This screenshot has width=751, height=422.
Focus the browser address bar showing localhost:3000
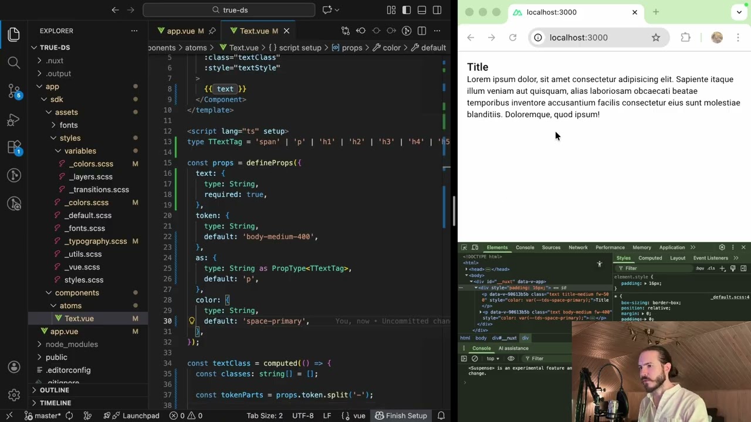tap(598, 38)
